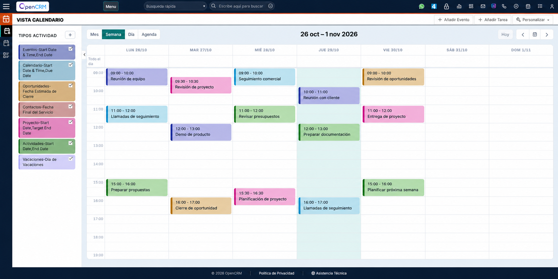This screenshot has height=279, width=558.
Task: Open the Revisar presupuestos event
Action: [265, 114]
